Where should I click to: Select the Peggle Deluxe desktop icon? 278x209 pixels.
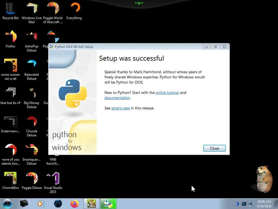click(32, 181)
